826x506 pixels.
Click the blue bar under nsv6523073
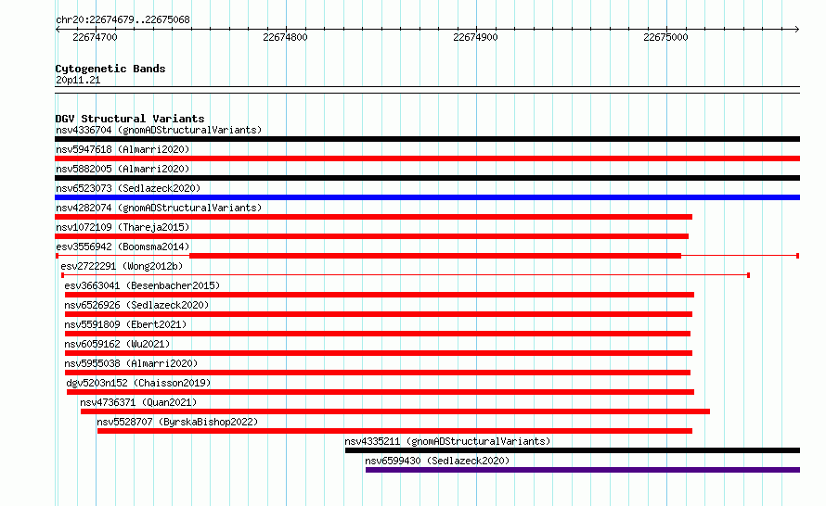tap(427, 197)
